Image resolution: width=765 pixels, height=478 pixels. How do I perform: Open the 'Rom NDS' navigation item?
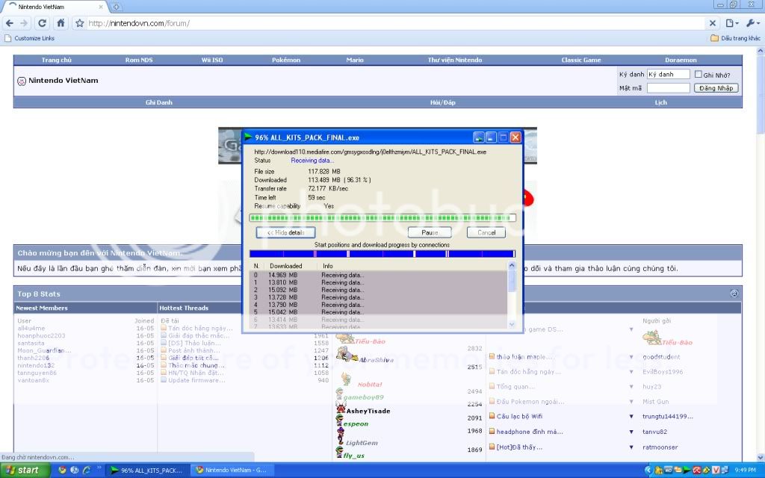click(139, 60)
